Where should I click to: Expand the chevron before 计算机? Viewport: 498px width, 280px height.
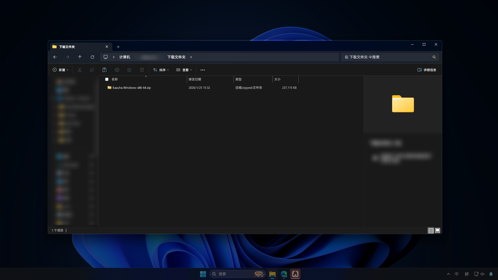click(114, 57)
